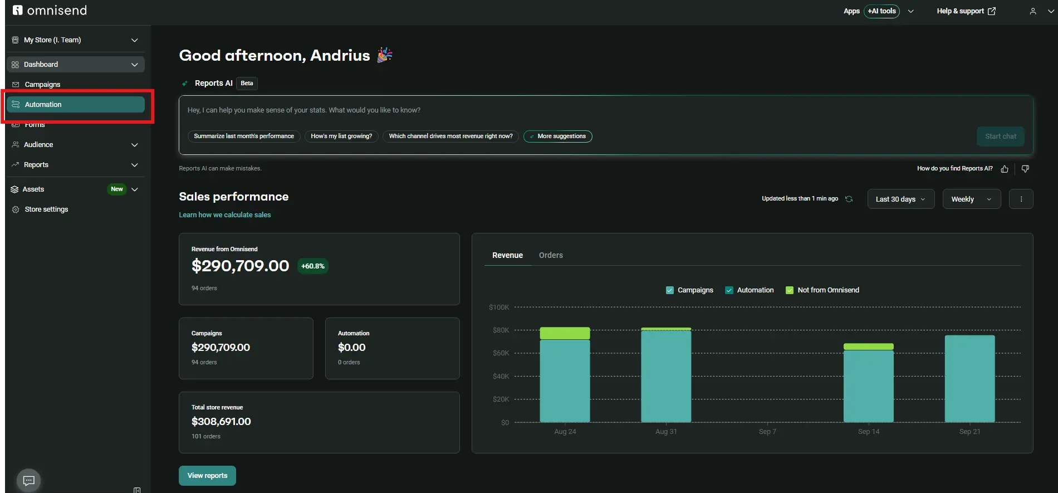Click the Store settings gear icon
1058x493 pixels.
pos(16,209)
